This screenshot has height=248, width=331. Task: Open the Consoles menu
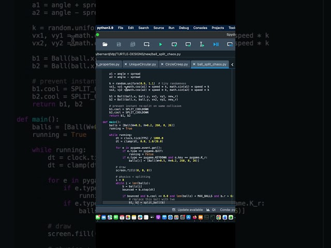pyautogui.click(x=200, y=28)
